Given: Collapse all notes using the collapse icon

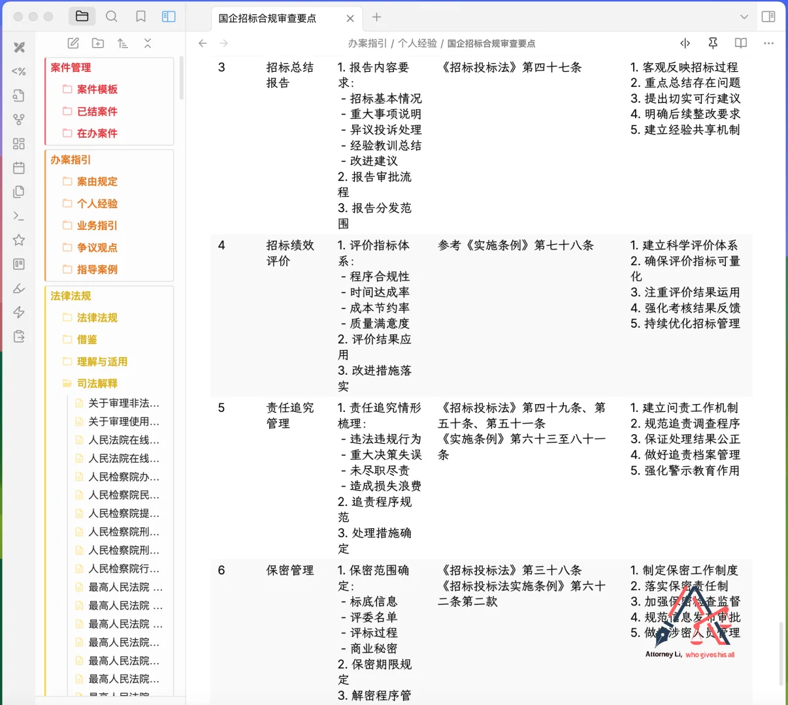Looking at the screenshot, I should tap(147, 43).
